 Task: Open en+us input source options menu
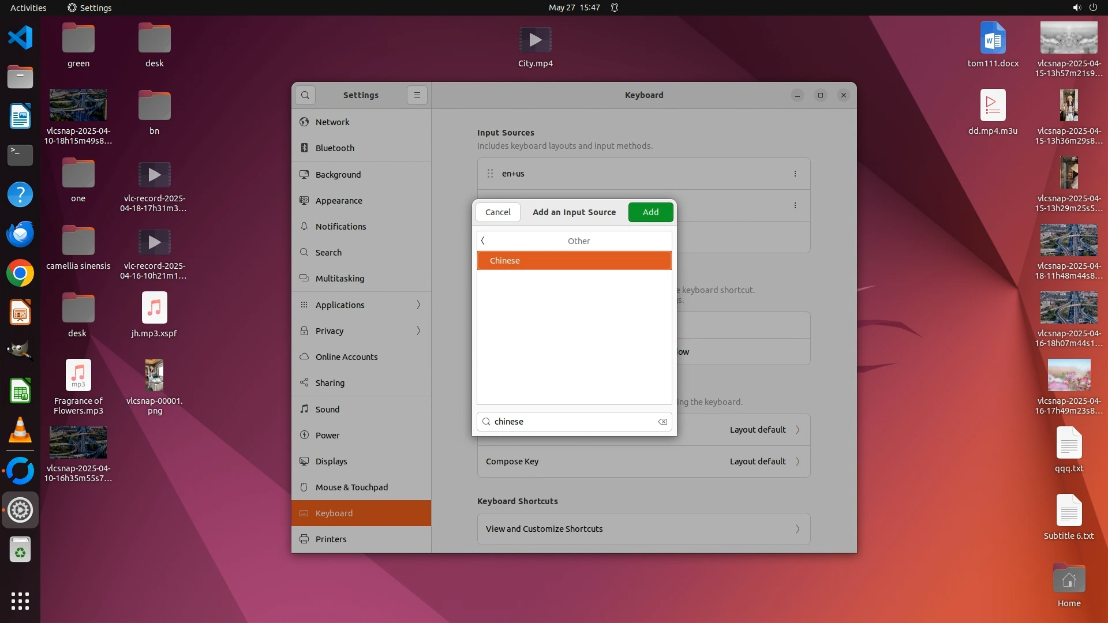pos(795,174)
